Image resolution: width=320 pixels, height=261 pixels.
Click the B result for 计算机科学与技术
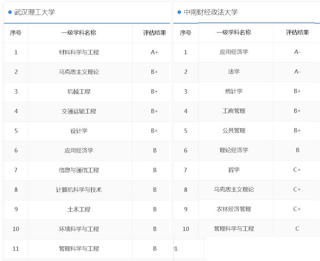pos(155,190)
